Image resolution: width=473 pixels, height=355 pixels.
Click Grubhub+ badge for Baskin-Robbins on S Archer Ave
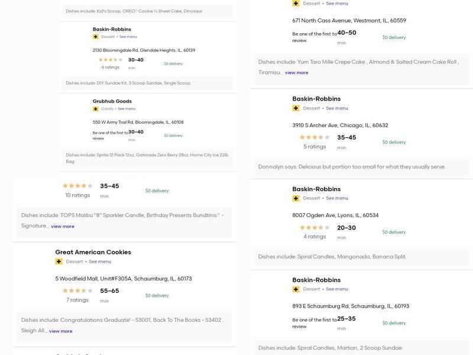click(x=296, y=108)
